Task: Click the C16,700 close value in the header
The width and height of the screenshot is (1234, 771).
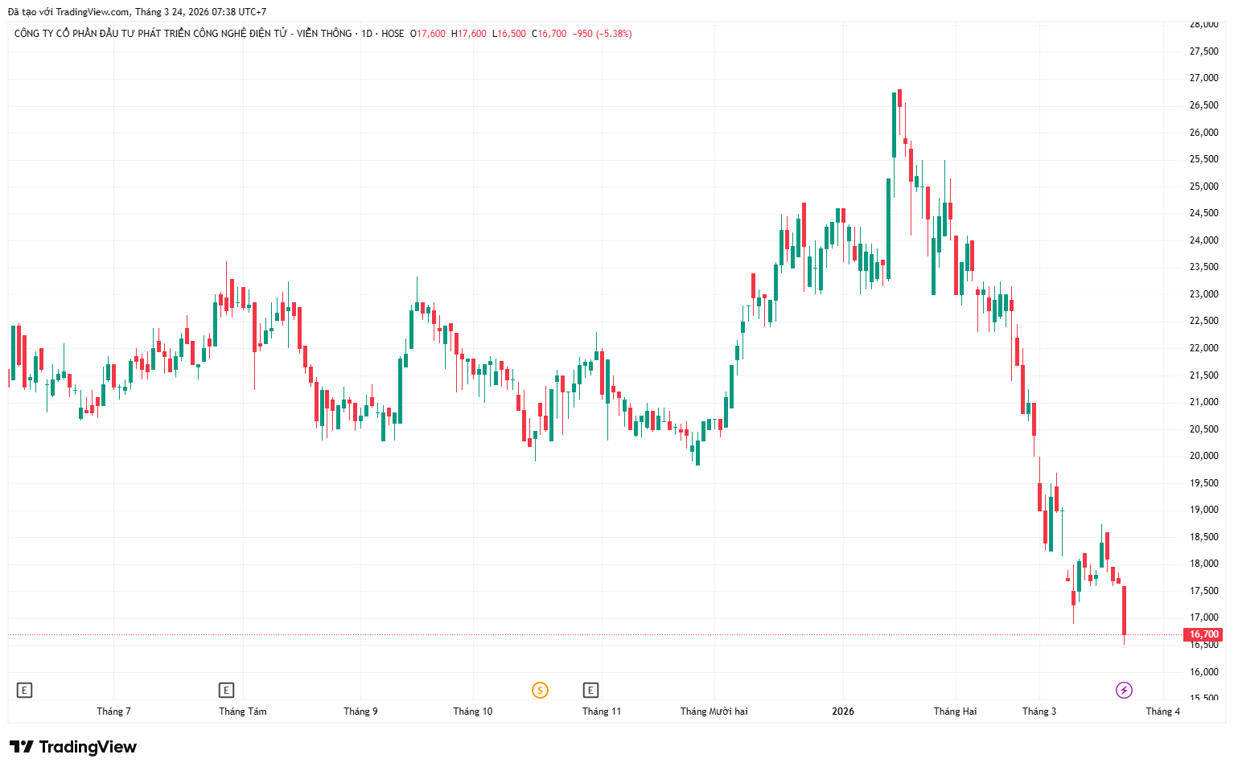Action: point(549,34)
